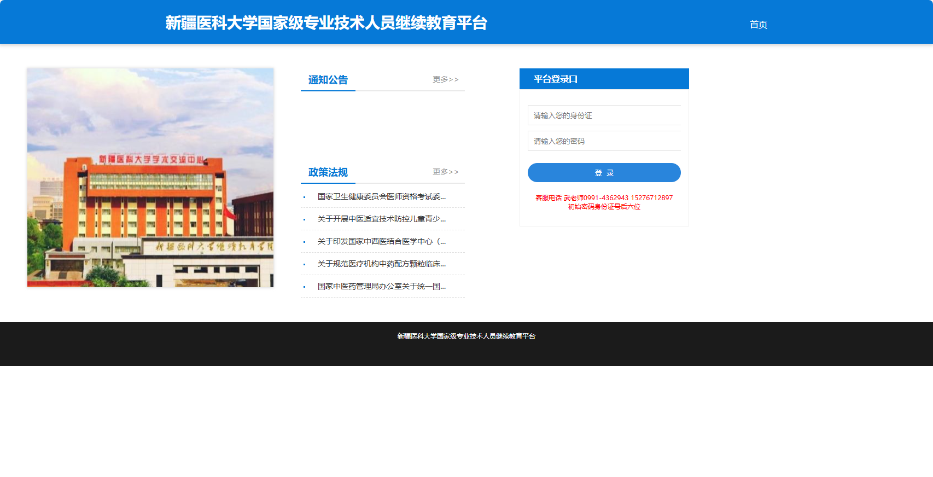
Task: Open article 关于开展中医适宜技术防控儿童青少...
Action: tap(382, 219)
